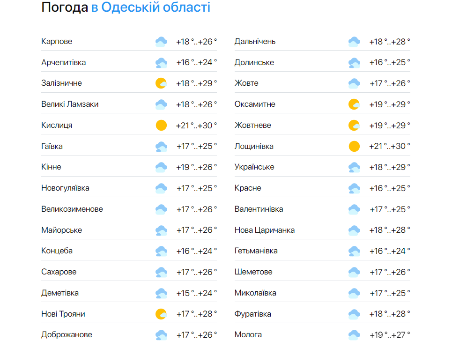Open the weather page for Карпове
Viewport: 452px width, 348px height.
(x=56, y=41)
